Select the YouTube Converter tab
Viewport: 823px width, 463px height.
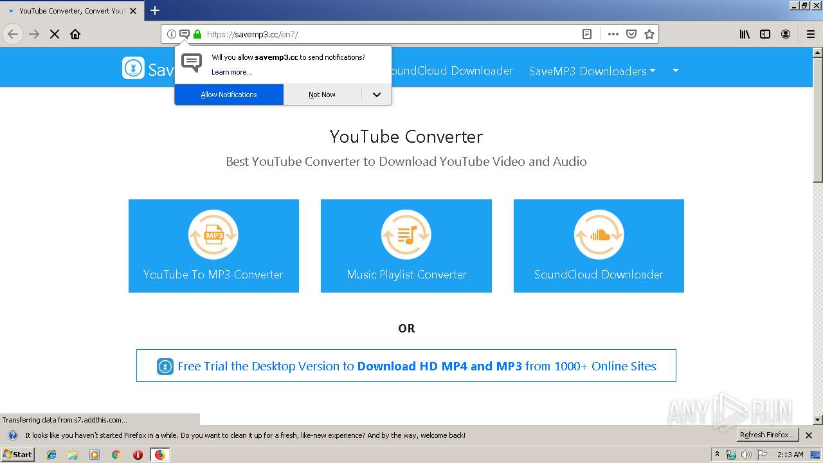(71, 11)
